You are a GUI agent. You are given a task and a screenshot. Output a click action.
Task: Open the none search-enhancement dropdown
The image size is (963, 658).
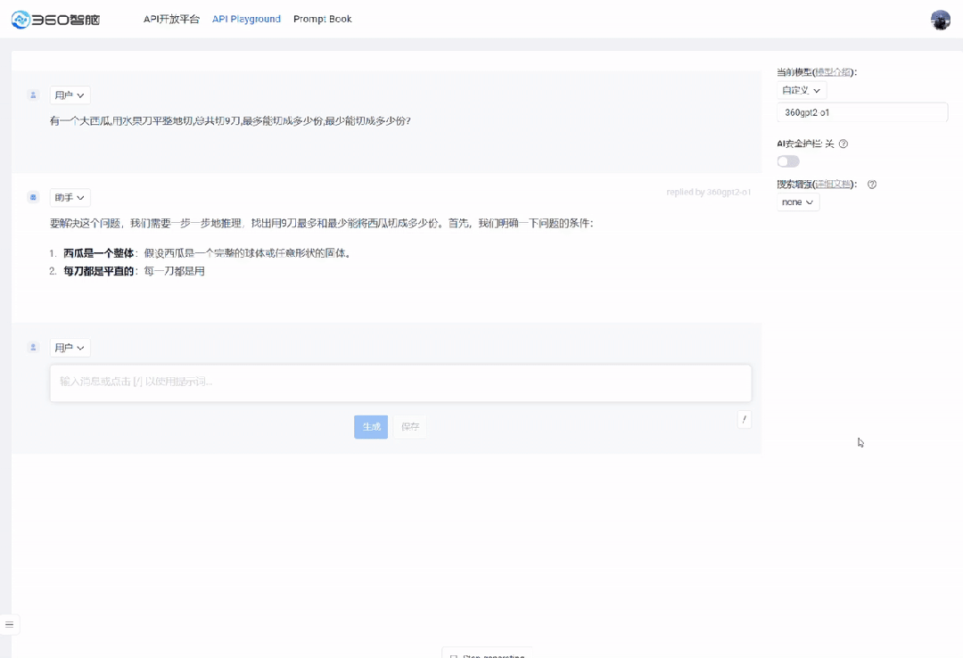[x=798, y=202]
